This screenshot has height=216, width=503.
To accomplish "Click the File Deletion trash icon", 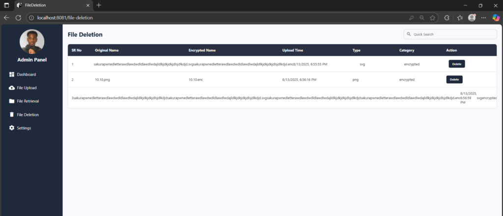I will 12,115.
